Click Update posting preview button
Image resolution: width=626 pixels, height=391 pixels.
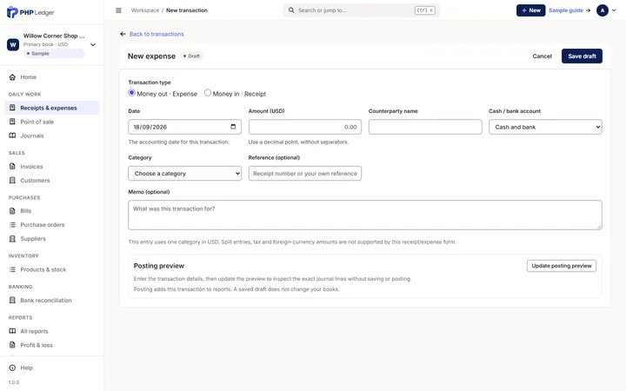point(562,266)
